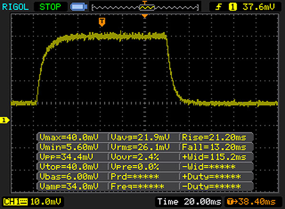
Task: Click the Vrms=26.1mV measurement
Action: [140, 147]
